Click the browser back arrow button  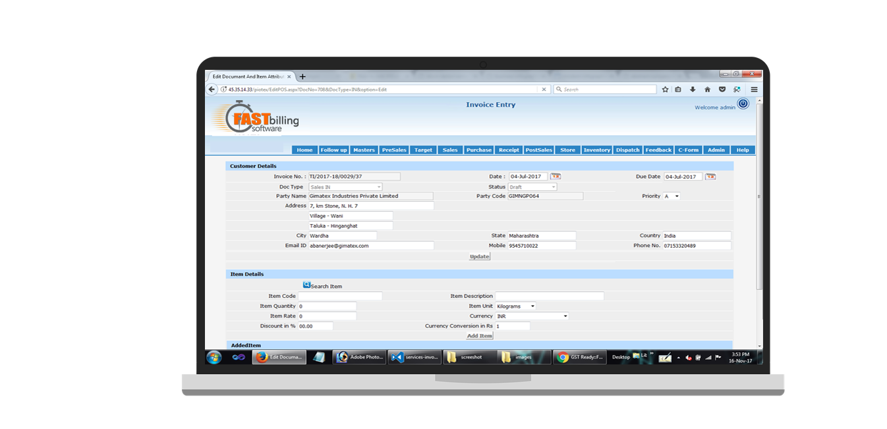[212, 90]
